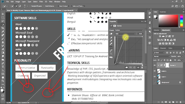Open the brush size picker dropdown
185x104 pixels.
click(27, 6)
